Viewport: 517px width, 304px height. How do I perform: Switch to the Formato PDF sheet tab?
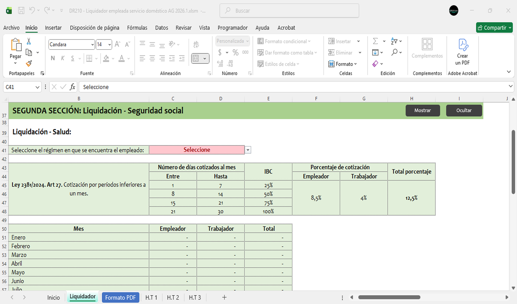coord(120,298)
